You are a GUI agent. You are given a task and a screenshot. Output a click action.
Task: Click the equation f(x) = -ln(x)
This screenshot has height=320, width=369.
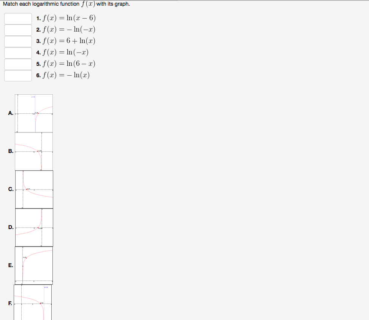pos(67,75)
